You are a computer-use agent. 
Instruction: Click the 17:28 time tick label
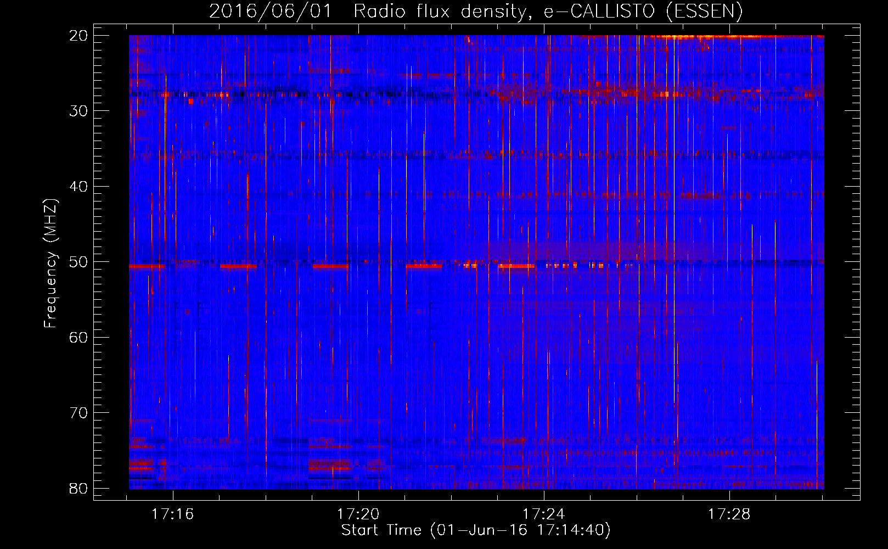click(729, 514)
